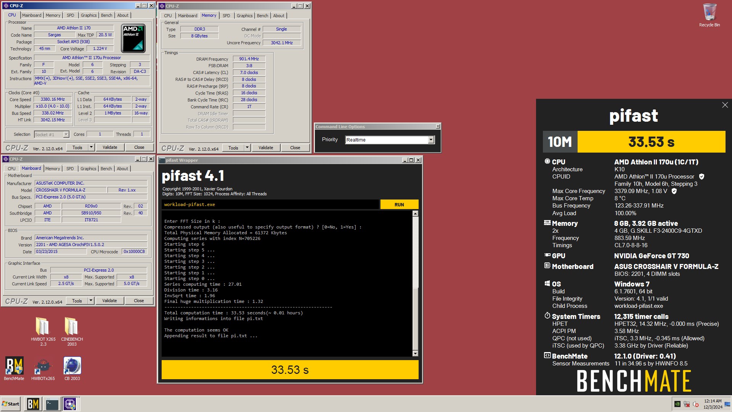Click the pifast console scrollbar up arrow
The width and height of the screenshot is (732, 412).
415,214
